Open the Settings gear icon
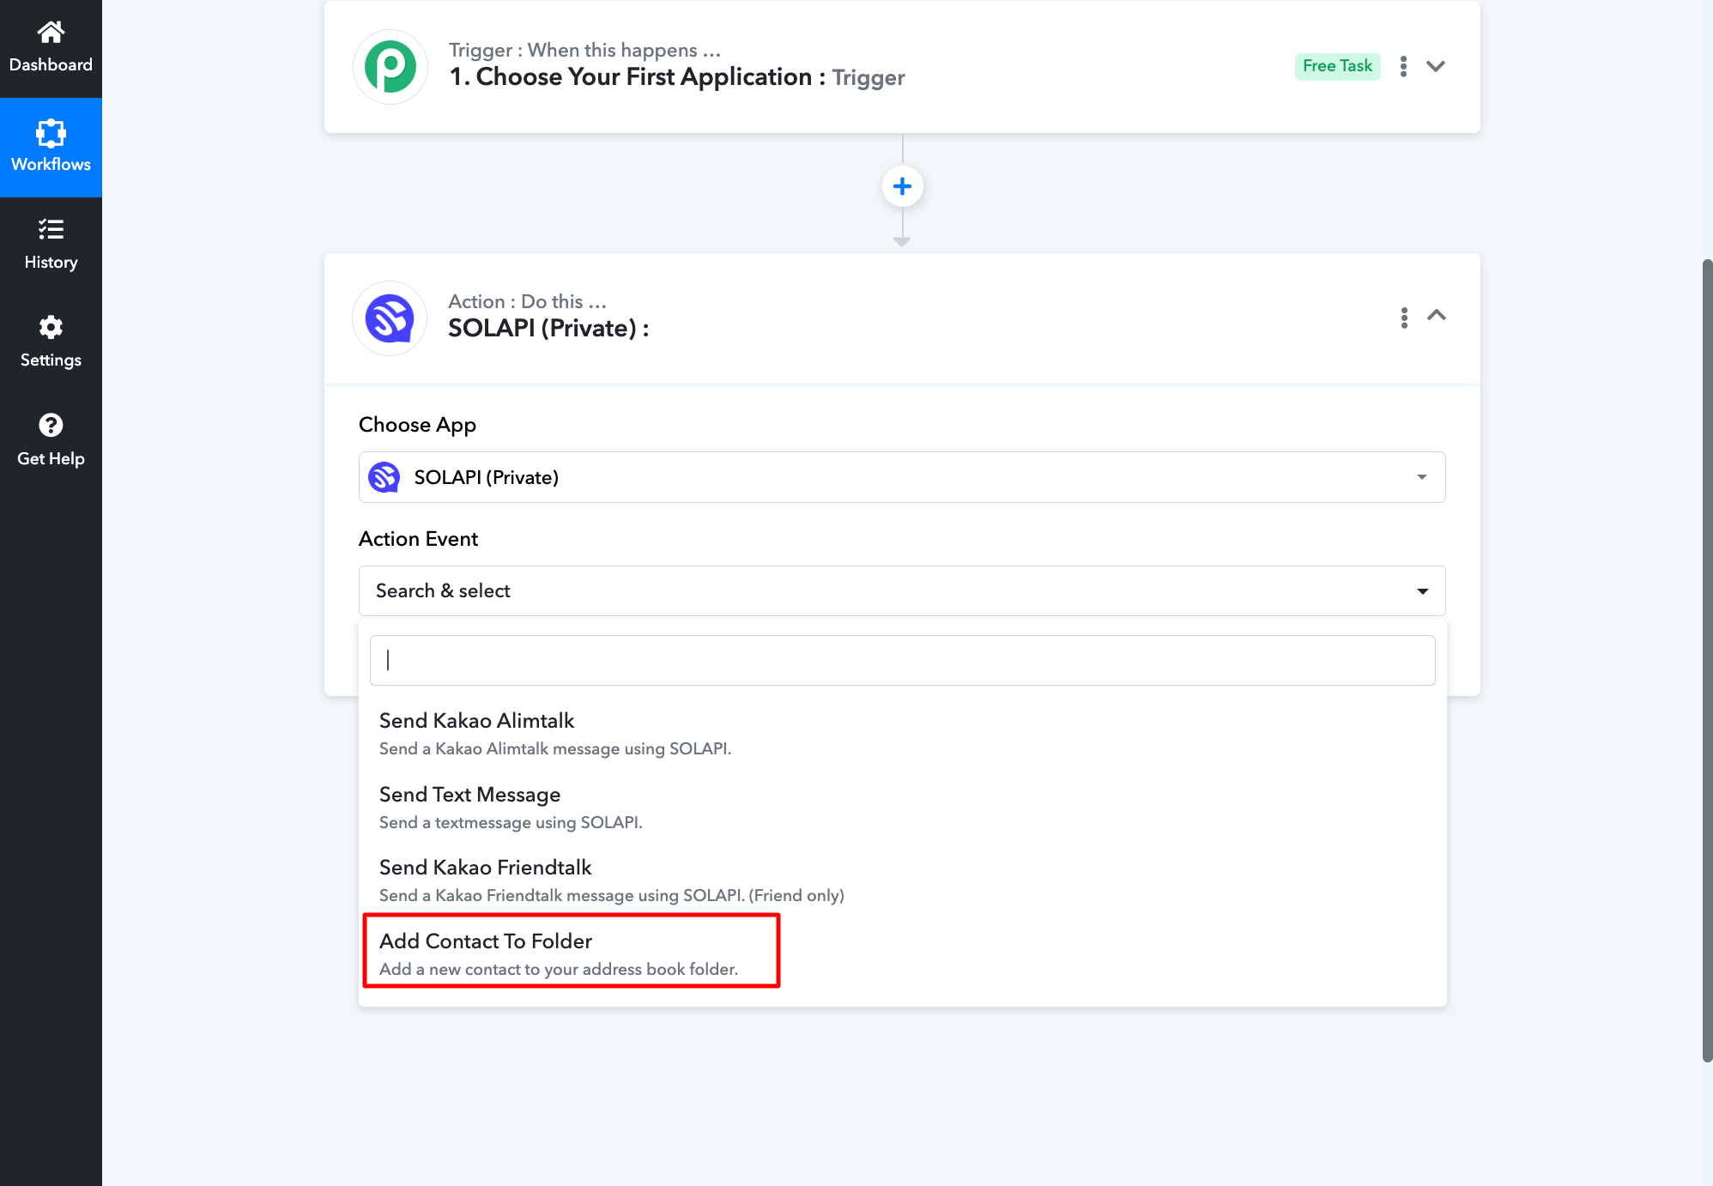The width and height of the screenshot is (1713, 1186). pos(51,327)
